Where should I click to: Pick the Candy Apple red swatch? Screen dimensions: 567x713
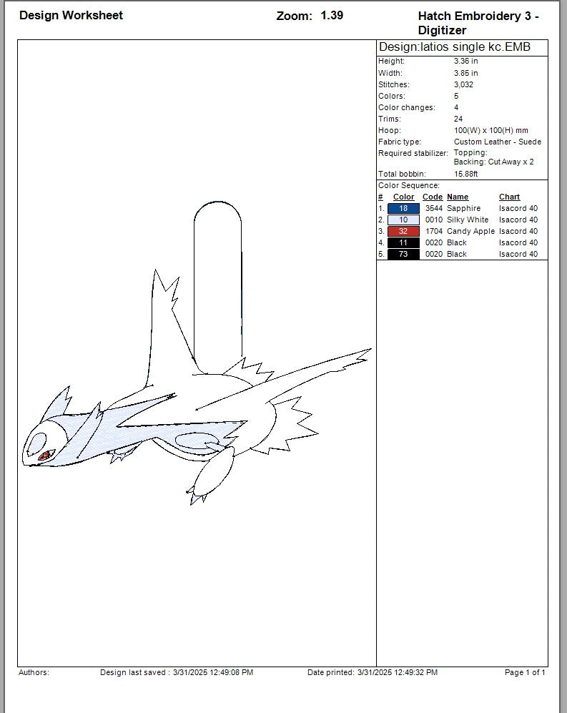403,231
